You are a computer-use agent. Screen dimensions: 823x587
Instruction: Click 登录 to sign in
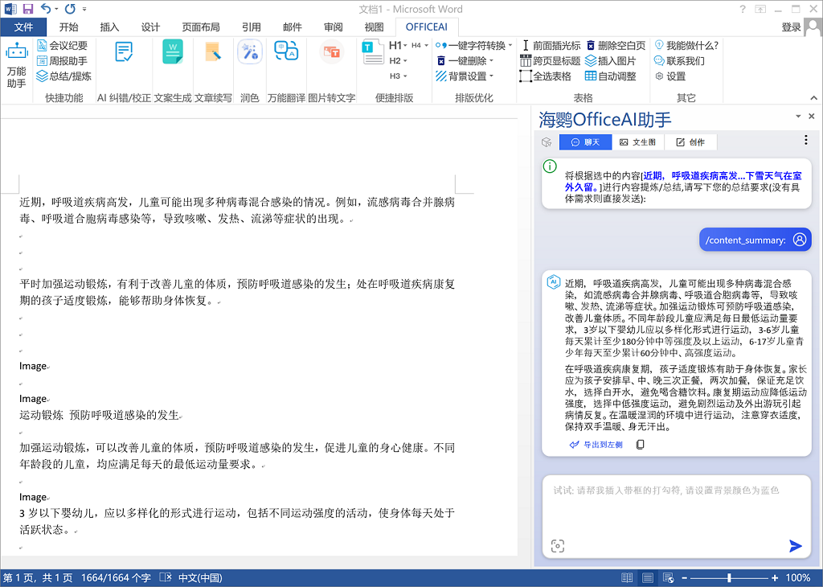click(791, 27)
